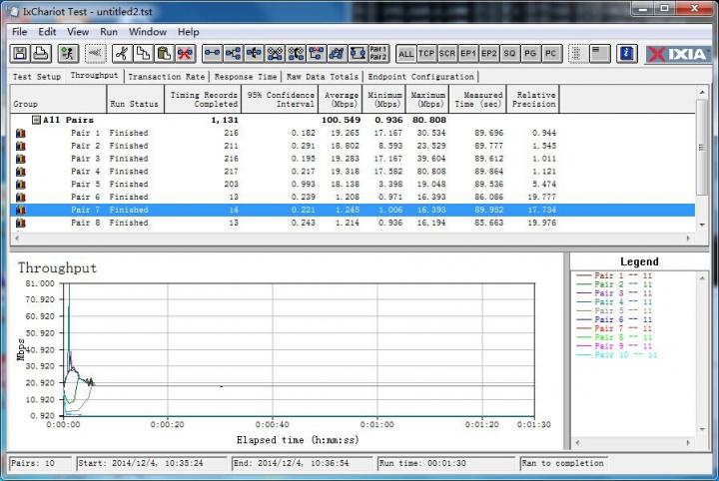Screen dimensions: 719x481
Task: Click the results table scroll-up arrow
Action: pyautogui.click(x=702, y=93)
